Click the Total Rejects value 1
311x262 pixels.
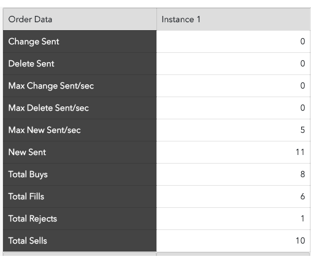click(x=303, y=218)
